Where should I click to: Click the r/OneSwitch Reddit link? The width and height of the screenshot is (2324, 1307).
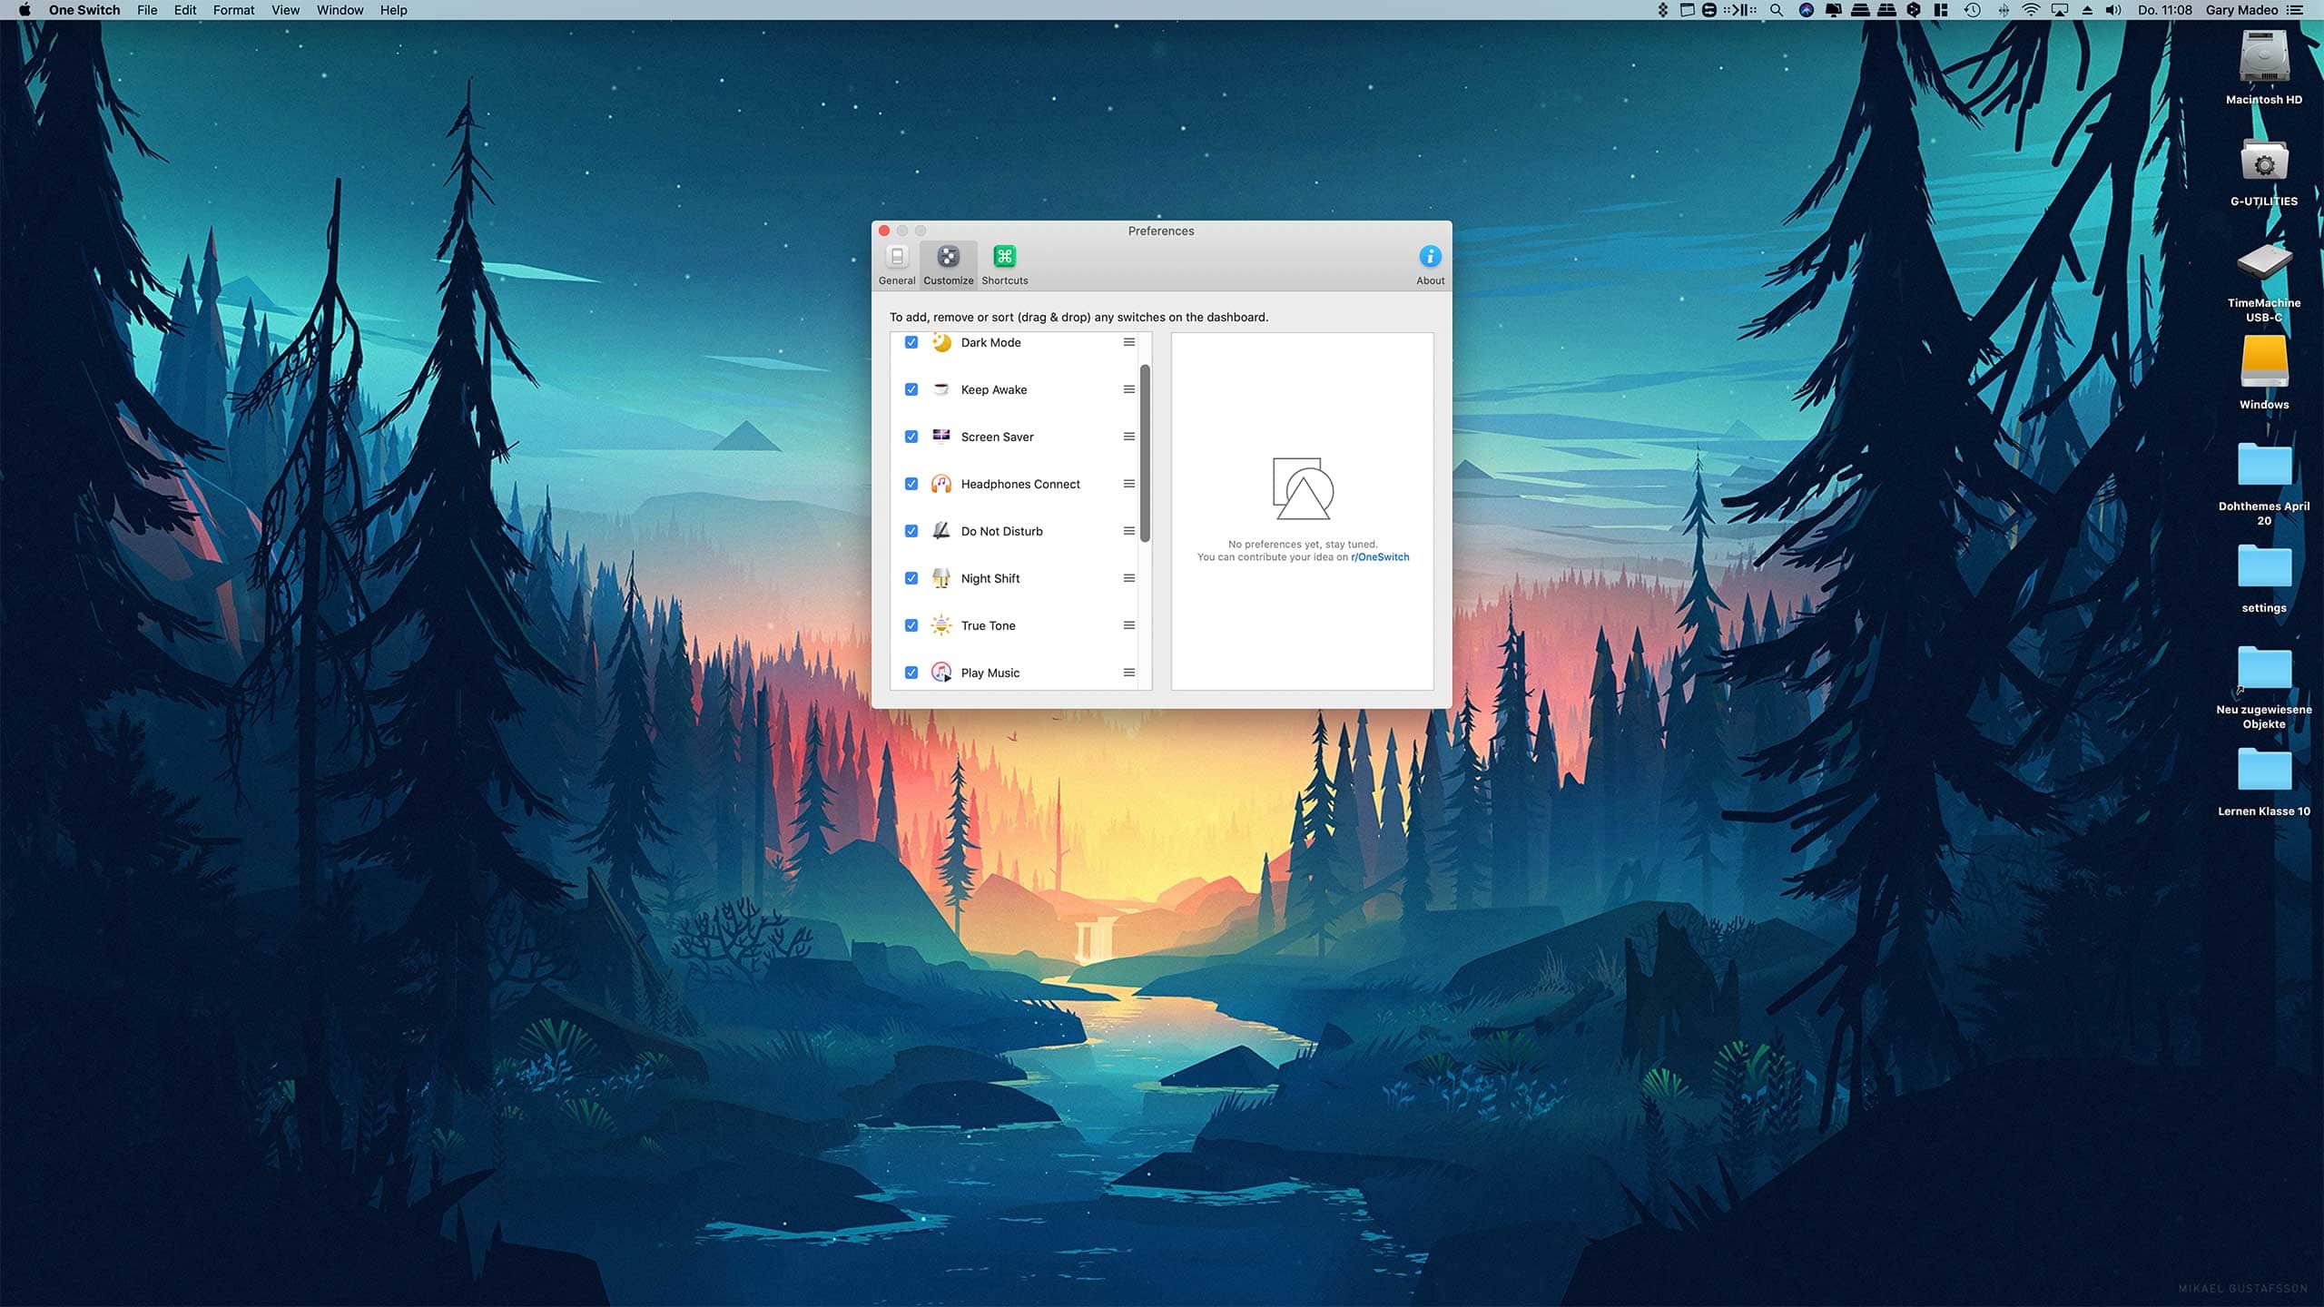[x=1377, y=557]
